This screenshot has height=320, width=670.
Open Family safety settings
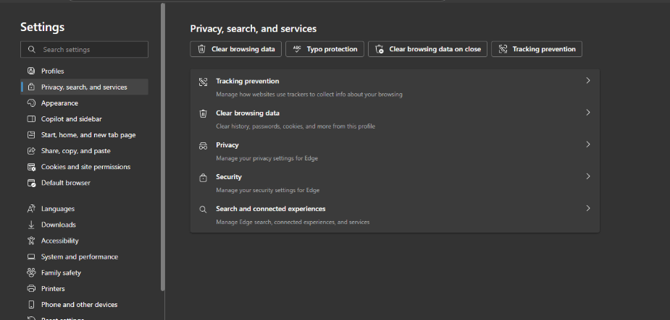click(84, 273)
